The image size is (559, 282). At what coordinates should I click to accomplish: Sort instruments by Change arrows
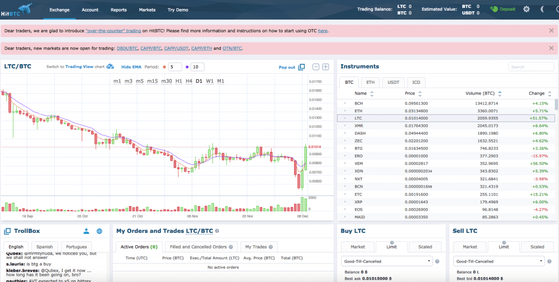(549, 94)
